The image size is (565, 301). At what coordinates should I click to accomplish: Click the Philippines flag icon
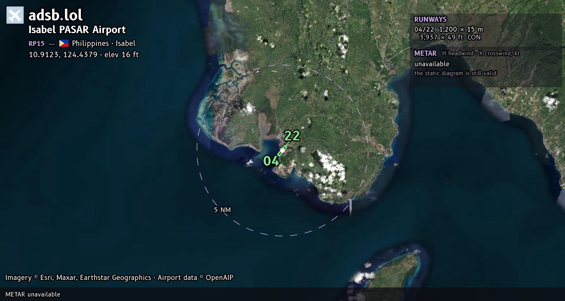64,43
